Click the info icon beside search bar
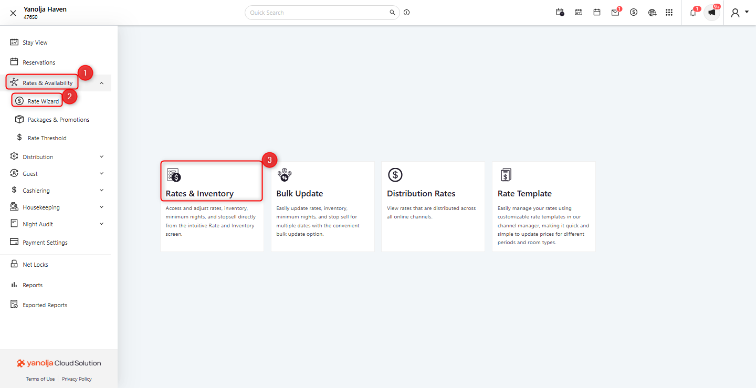Viewport: 756px width, 388px height. click(406, 13)
